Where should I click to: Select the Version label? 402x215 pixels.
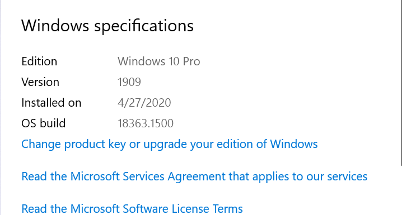[x=40, y=82]
